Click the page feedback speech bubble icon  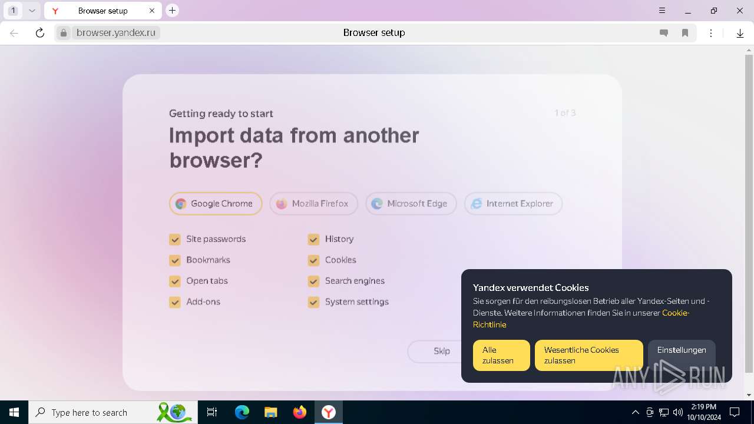pos(664,33)
